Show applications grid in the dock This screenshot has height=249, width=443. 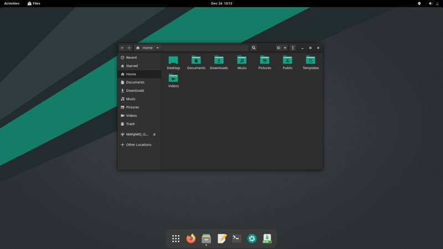176,239
